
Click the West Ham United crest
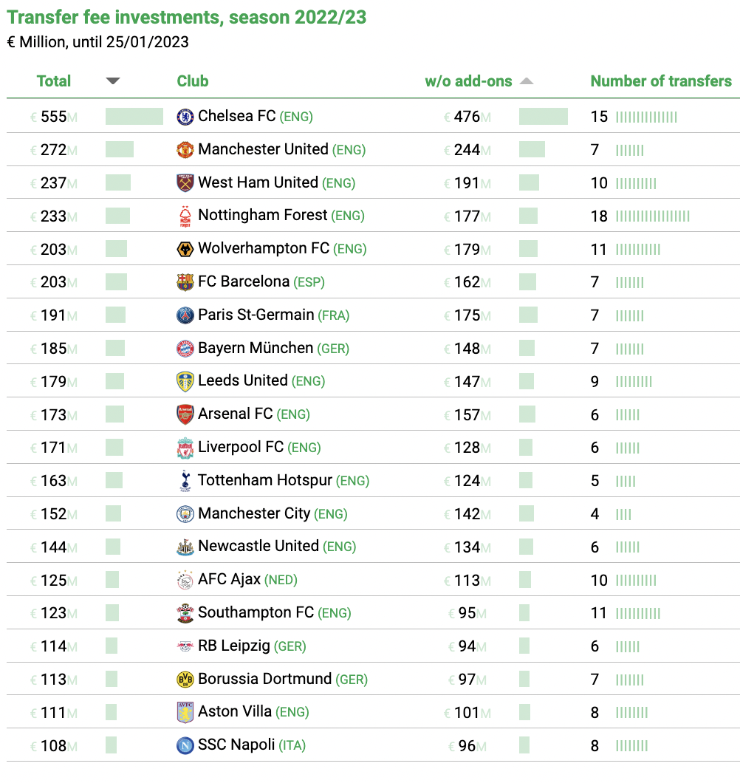(x=185, y=182)
